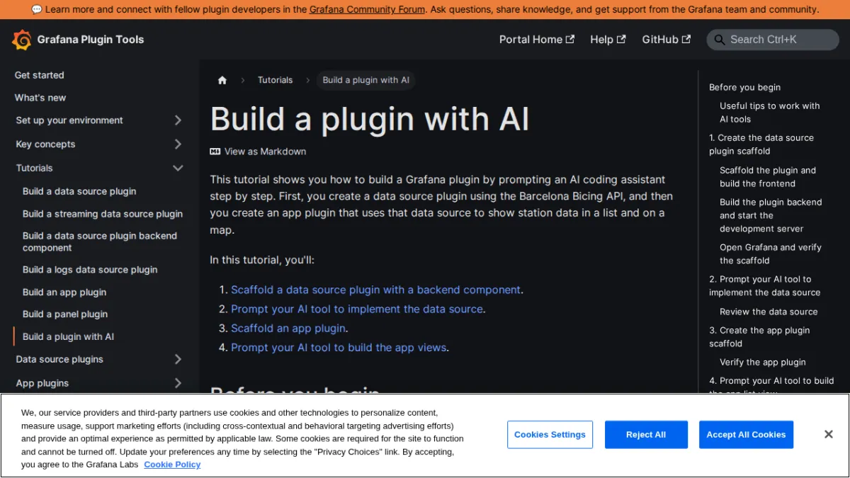Viewport: 850px width, 478px height.
Task: Click the Set up your environment label
Action: 69,120
